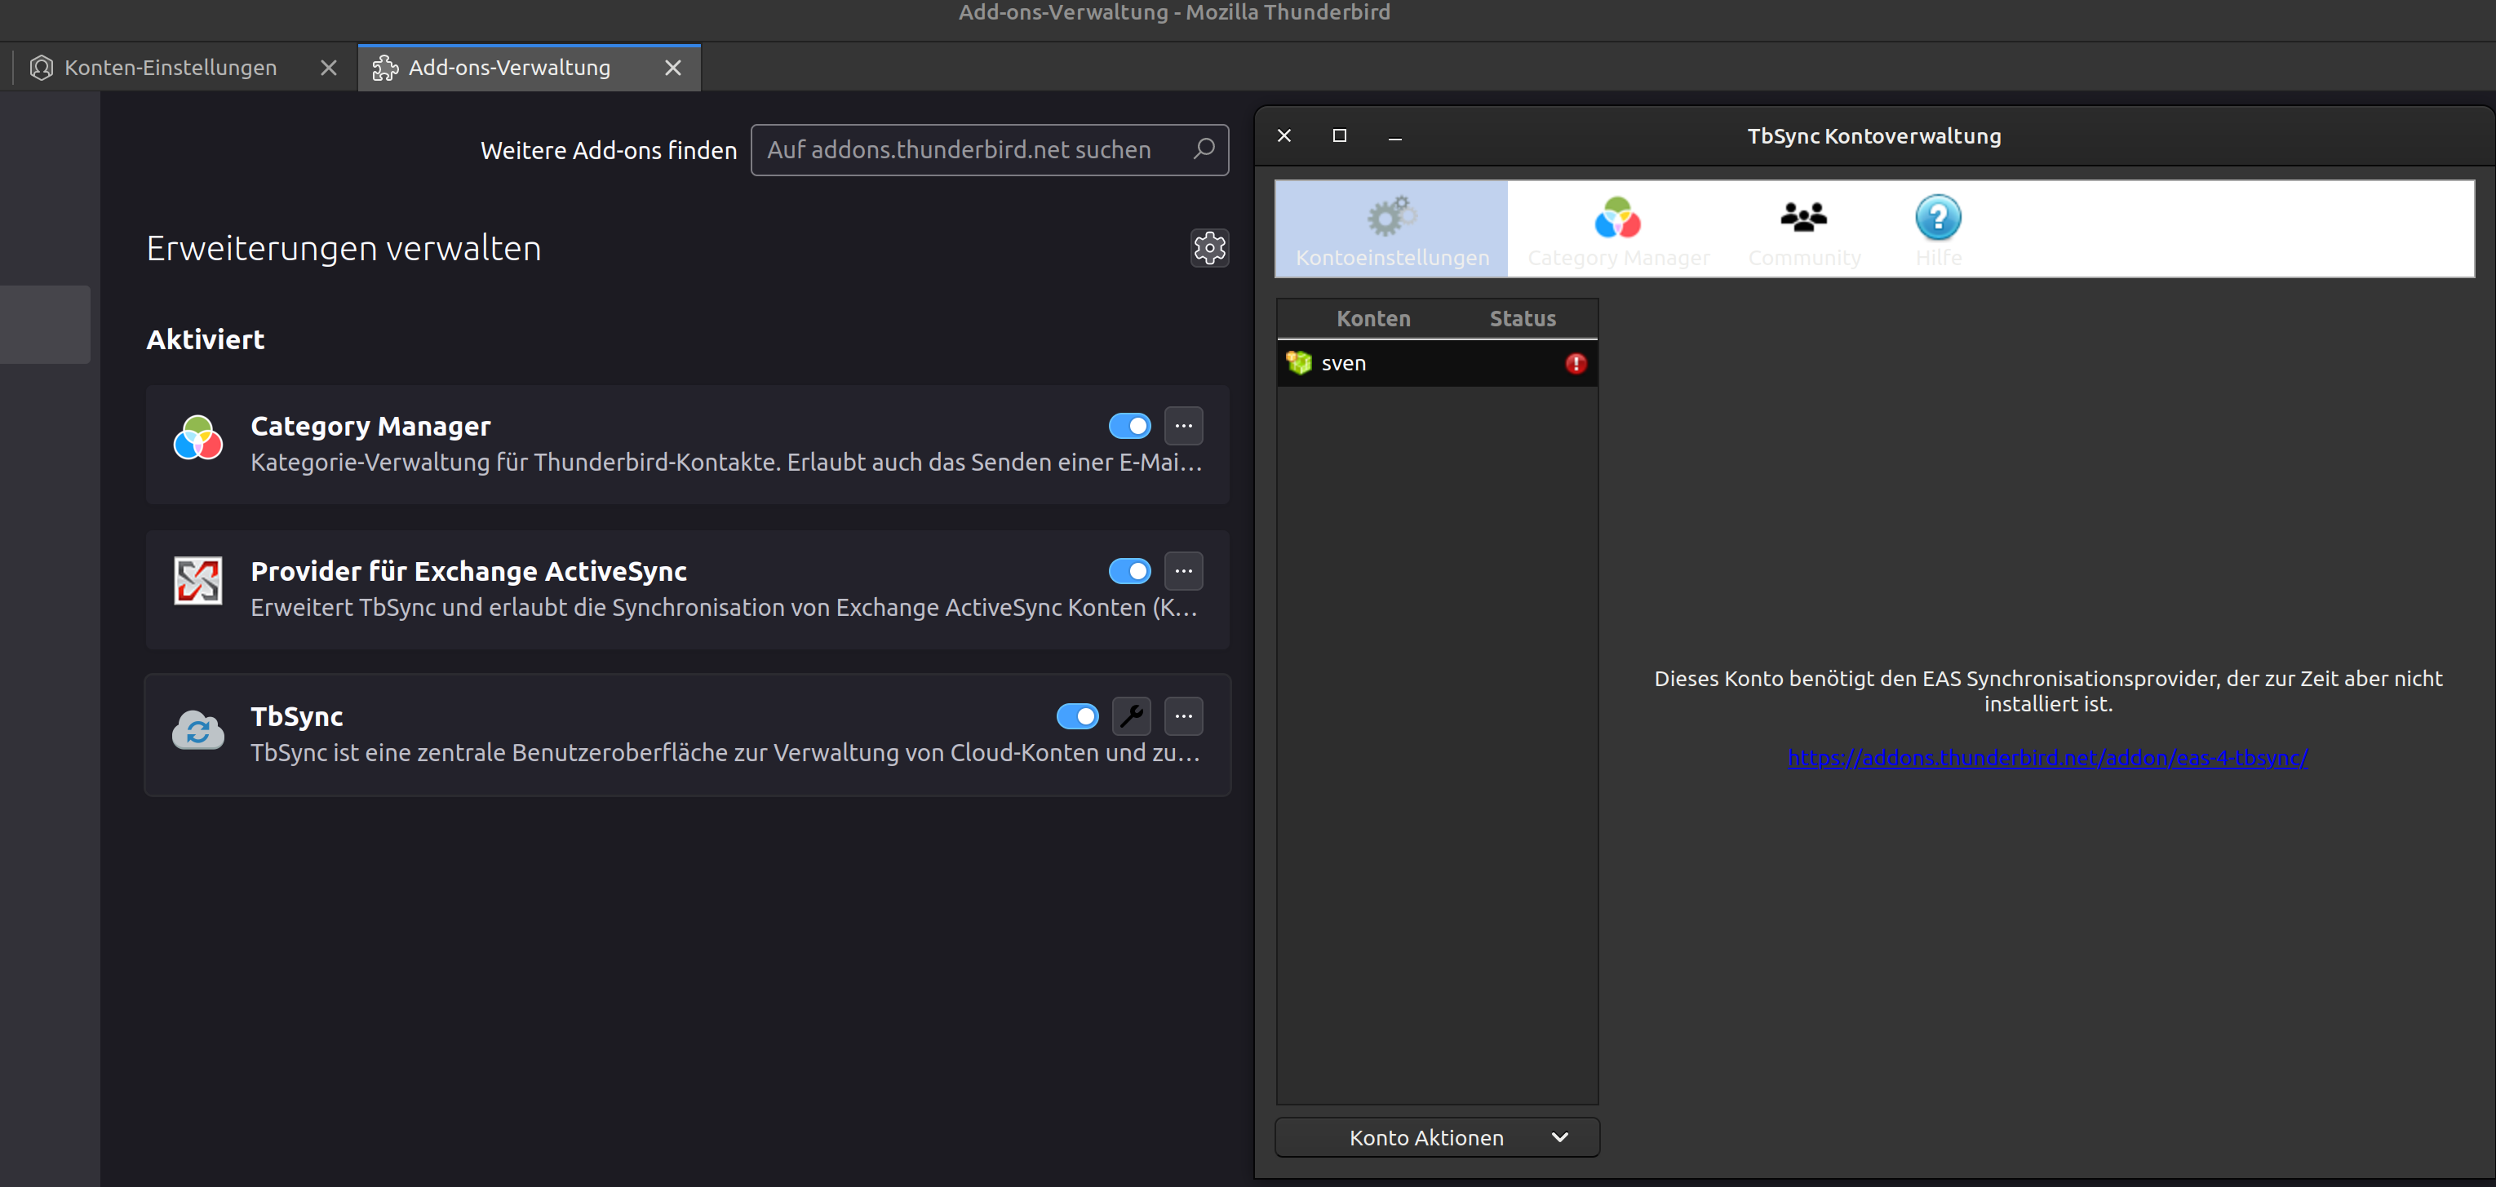The image size is (2496, 1187).
Task: Click the search magnifier icon in add-ons field
Action: 1204,149
